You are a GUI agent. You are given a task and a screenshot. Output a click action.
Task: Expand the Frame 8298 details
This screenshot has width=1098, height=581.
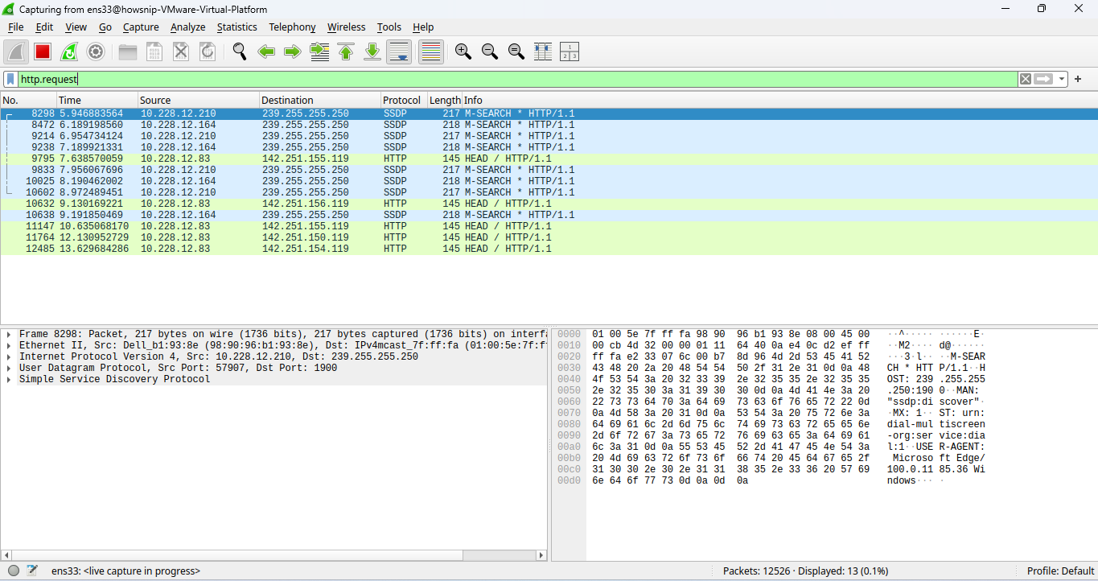click(8, 334)
